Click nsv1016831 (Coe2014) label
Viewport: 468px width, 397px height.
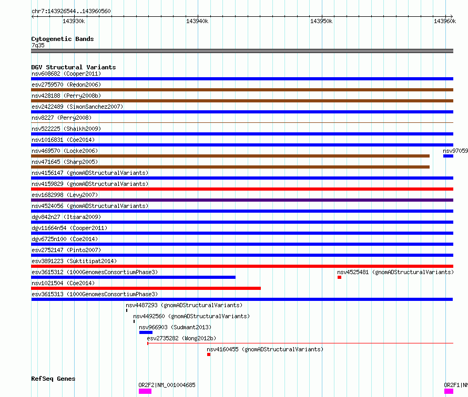click(x=63, y=140)
